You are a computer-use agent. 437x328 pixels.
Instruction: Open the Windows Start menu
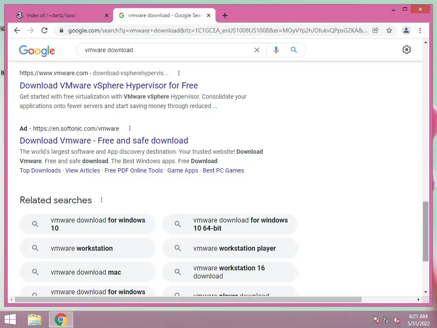click(x=10, y=319)
